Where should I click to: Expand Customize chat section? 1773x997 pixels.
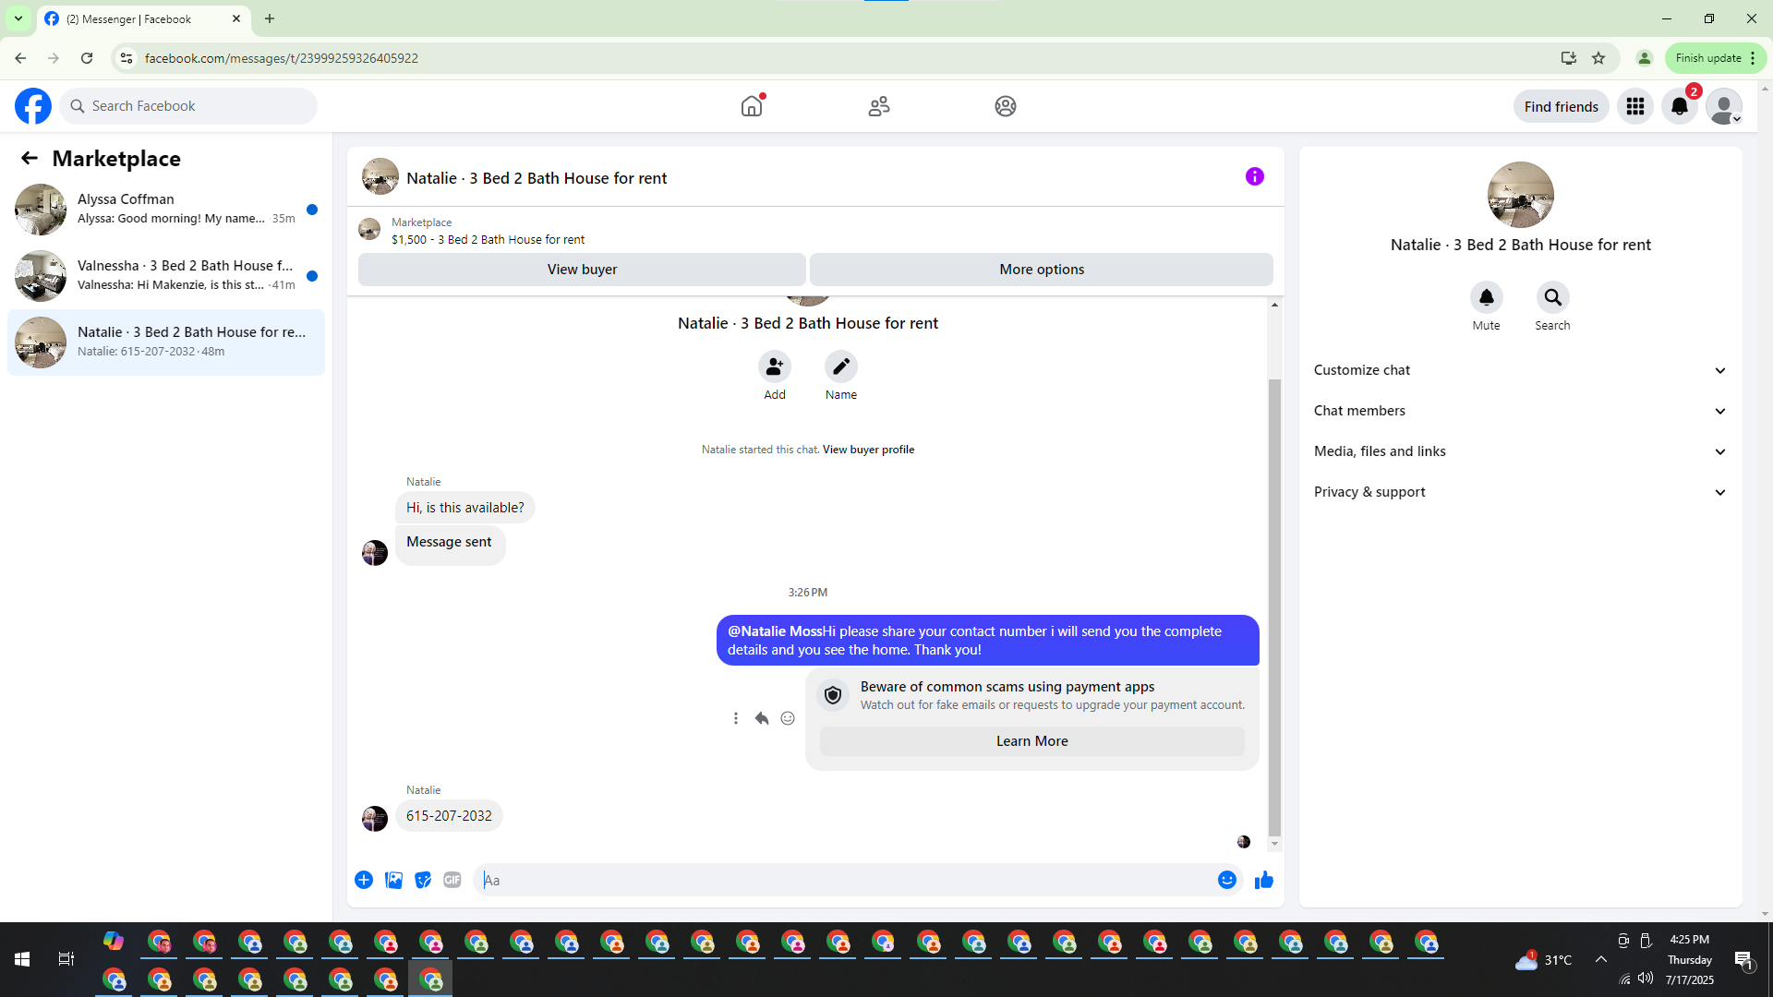pos(1519,370)
